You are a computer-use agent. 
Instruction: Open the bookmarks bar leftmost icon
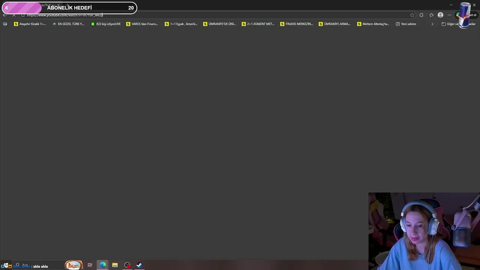[x=5, y=24]
